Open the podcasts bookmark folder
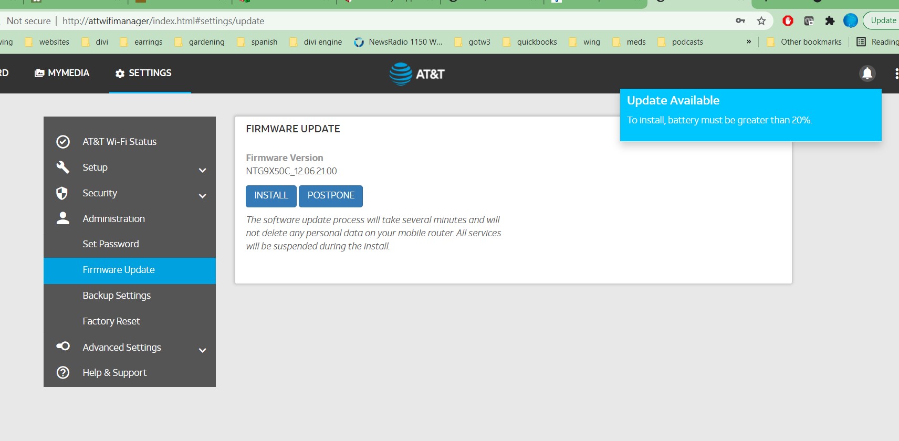 [681, 42]
